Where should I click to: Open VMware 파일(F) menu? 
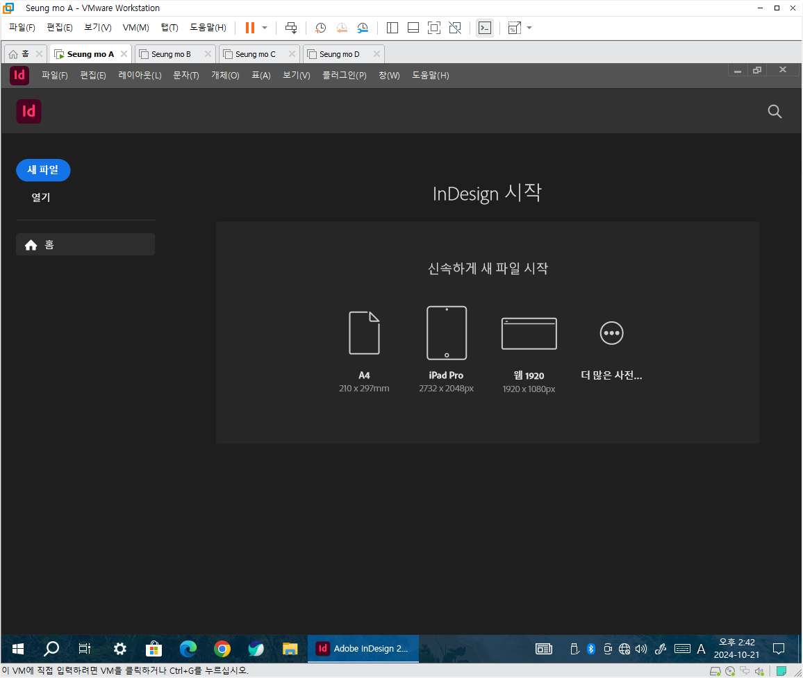[x=22, y=28]
